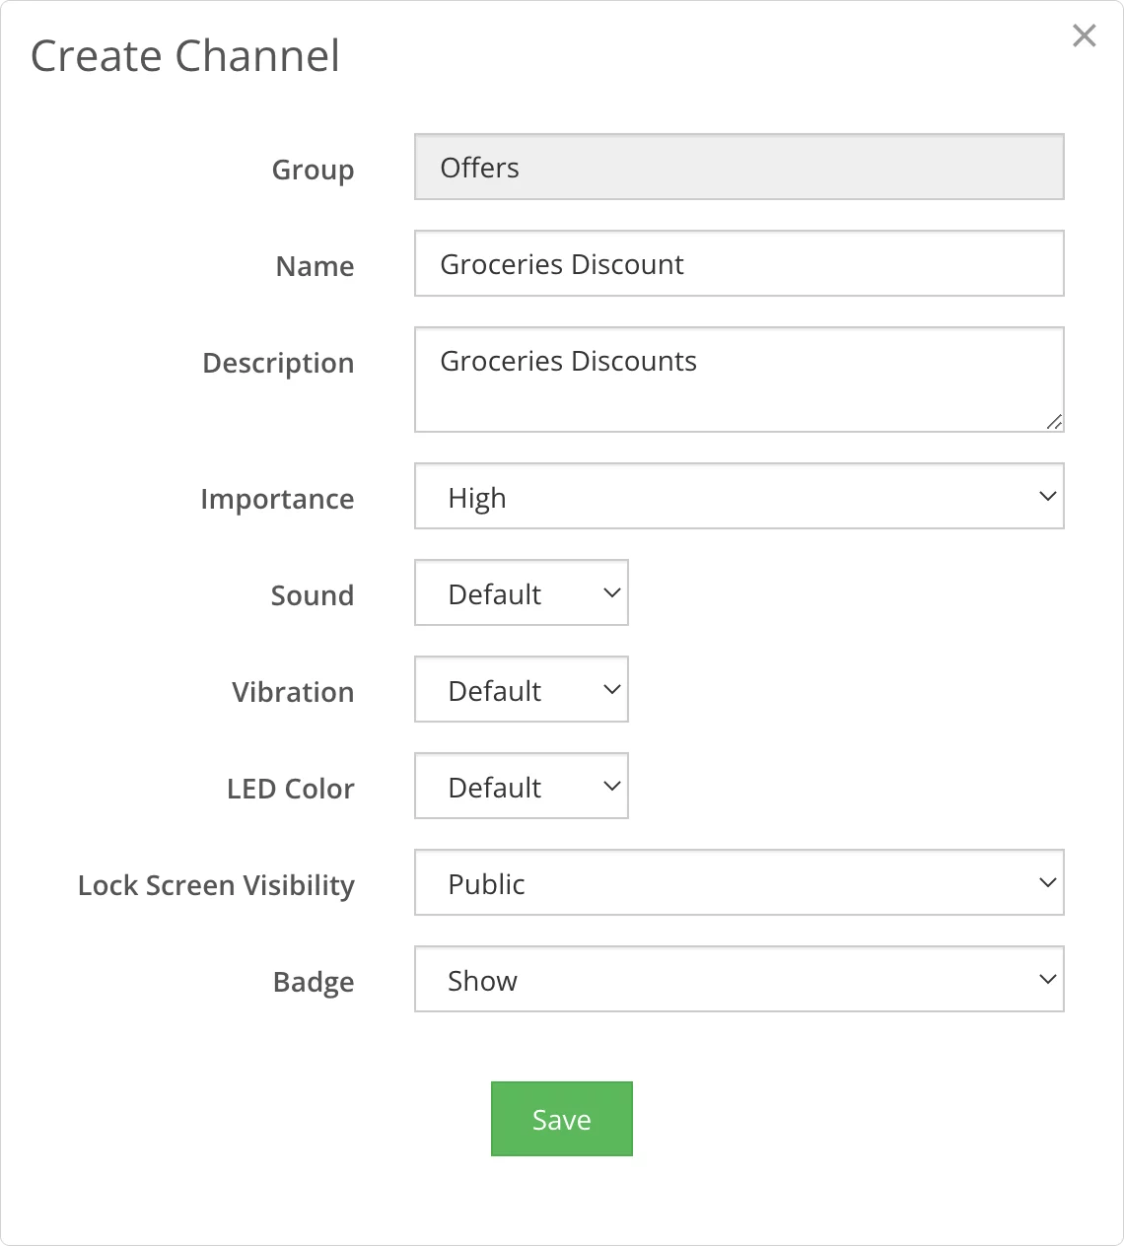This screenshot has width=1124, height=1246.
Task: Click the Importance label
Action: pyautogui.click(x=277, y=499)
